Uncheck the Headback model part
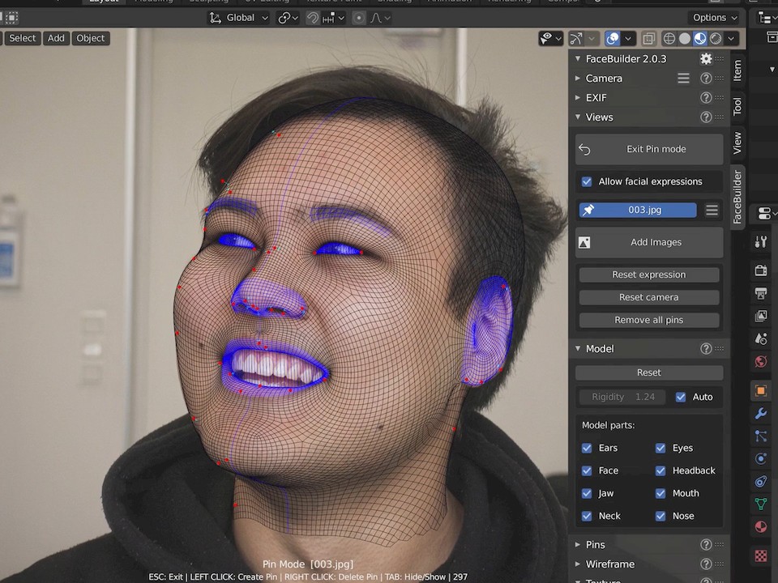Viewport: 778px width, 583px height. tap(660, 470)
